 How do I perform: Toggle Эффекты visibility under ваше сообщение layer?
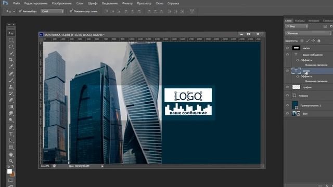point(298,60)
